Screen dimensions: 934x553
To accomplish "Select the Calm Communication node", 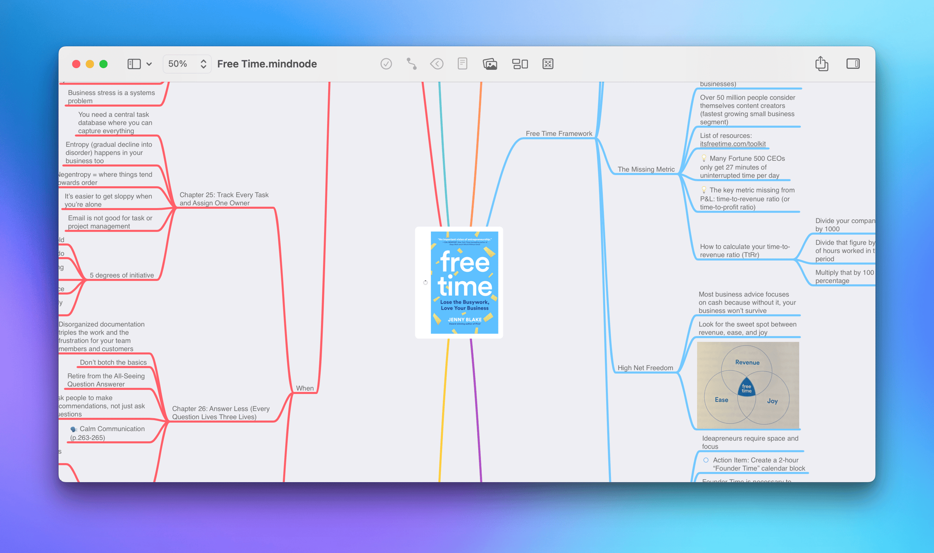I will [x=107, y=433].
